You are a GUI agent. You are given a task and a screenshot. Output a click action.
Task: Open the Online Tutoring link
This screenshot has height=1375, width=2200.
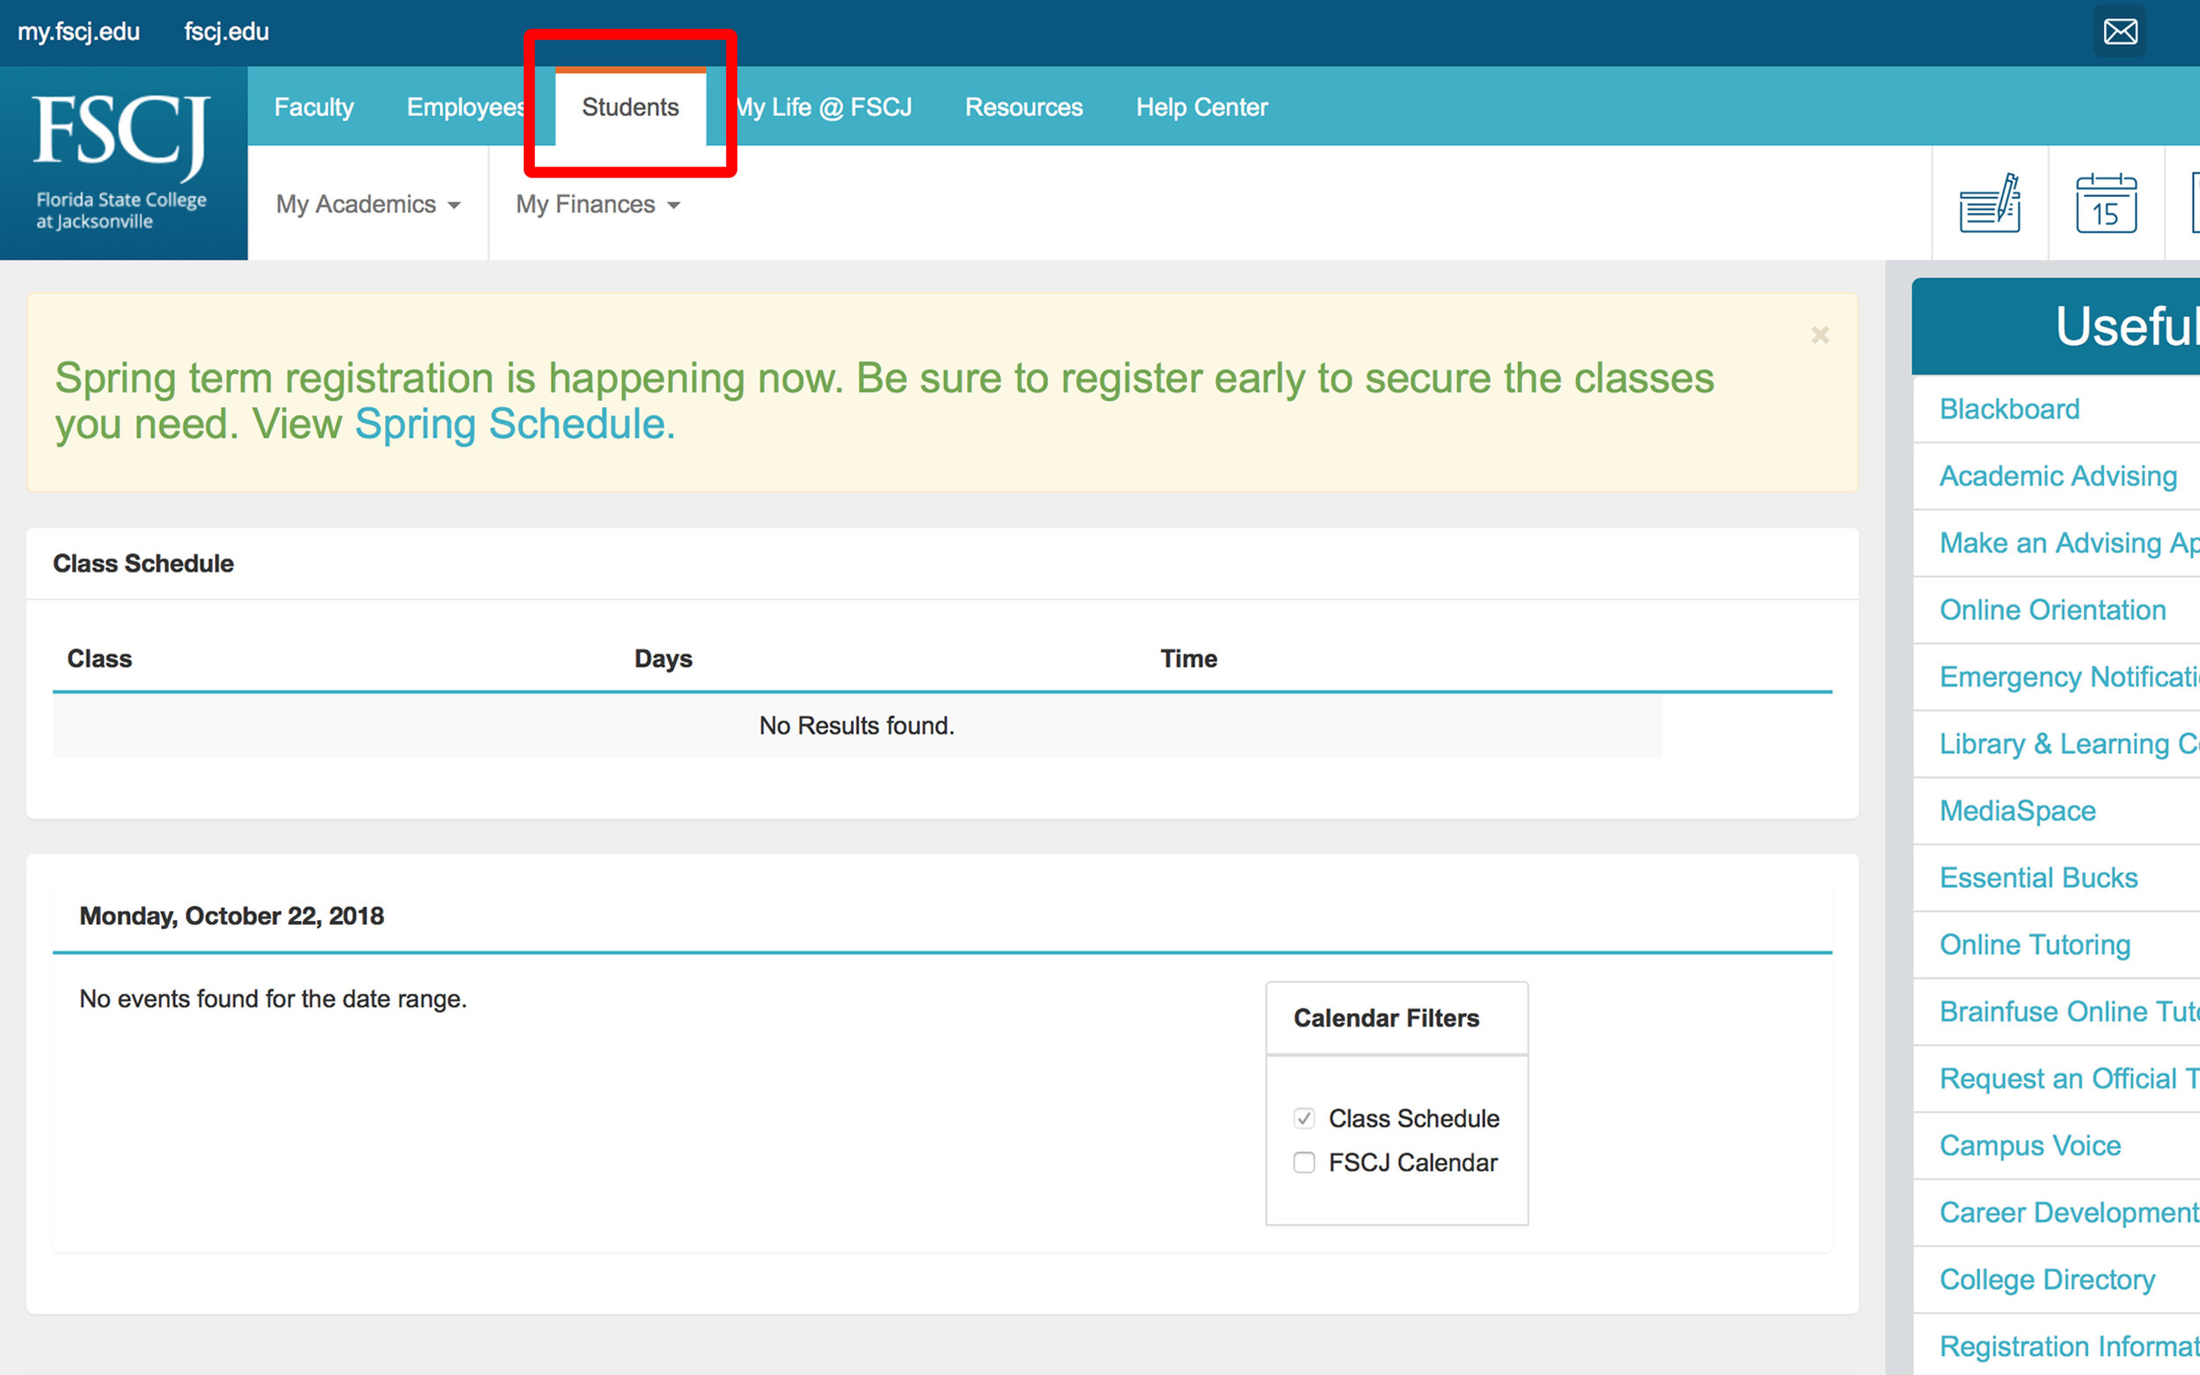click(x=2035, y=945)
